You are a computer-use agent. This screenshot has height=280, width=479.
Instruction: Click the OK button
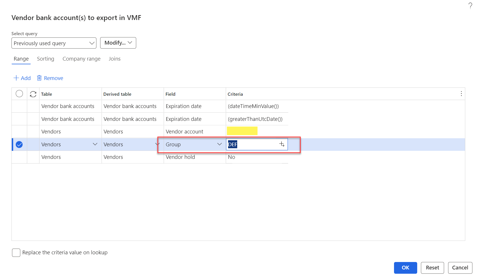tap(405, 268)
